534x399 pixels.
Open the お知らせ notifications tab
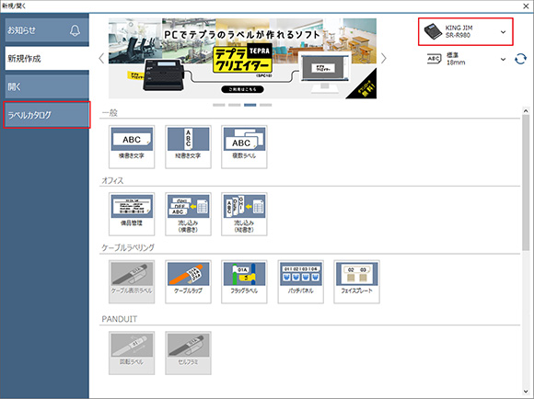point(47,30)
